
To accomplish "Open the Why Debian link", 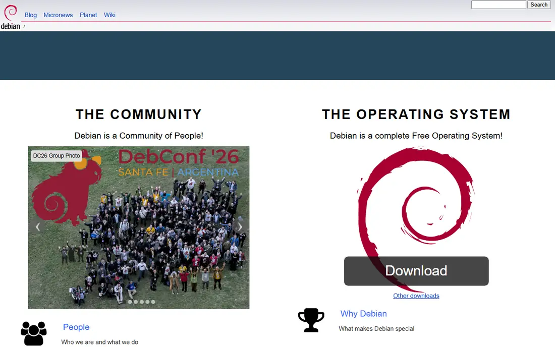I will pyautogui.click(x=363, y=314).
